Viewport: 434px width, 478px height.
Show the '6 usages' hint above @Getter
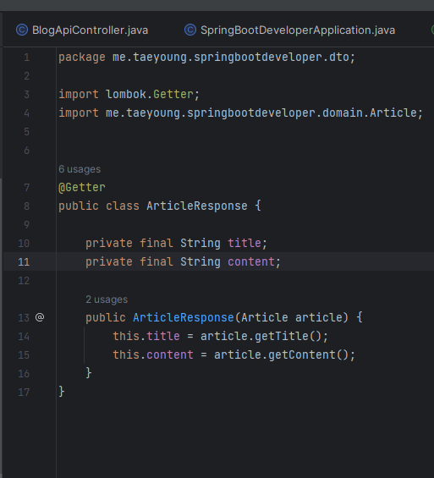click(80, 169)
